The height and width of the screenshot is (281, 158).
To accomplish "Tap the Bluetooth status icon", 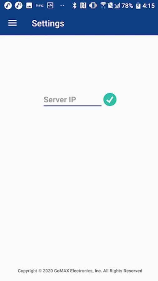I will pos(74,6).
